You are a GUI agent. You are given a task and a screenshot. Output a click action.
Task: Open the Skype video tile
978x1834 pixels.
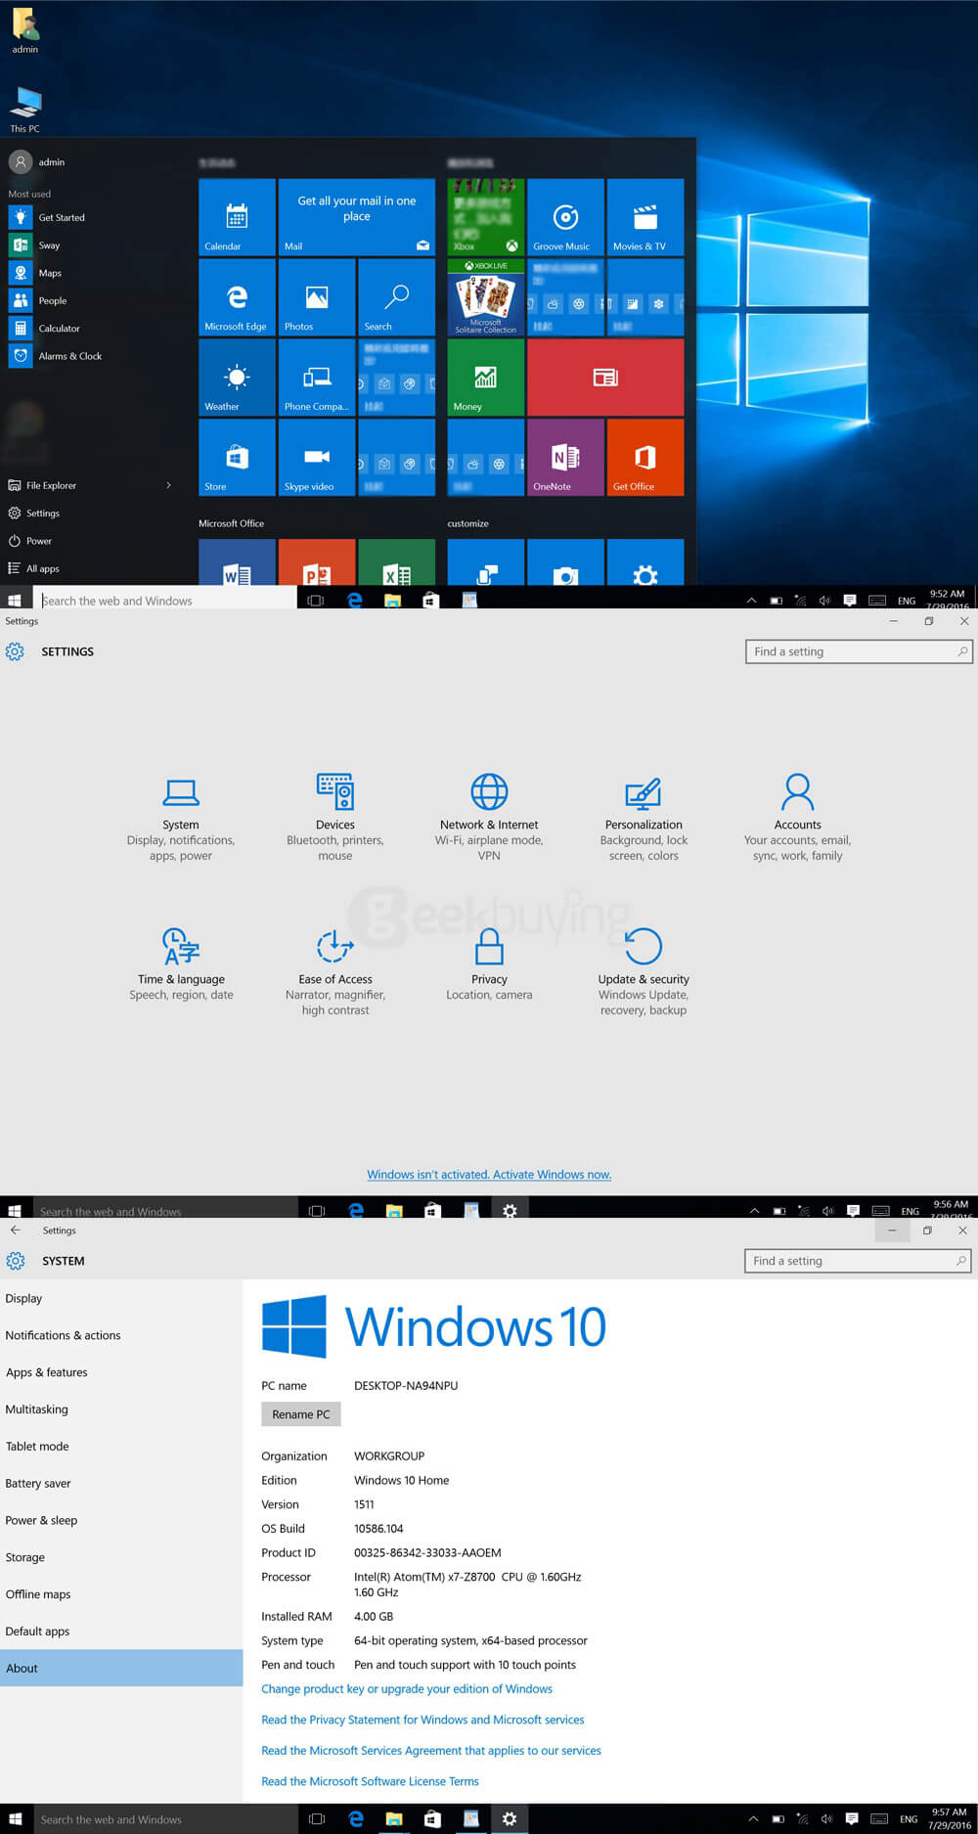pos(316,458)
